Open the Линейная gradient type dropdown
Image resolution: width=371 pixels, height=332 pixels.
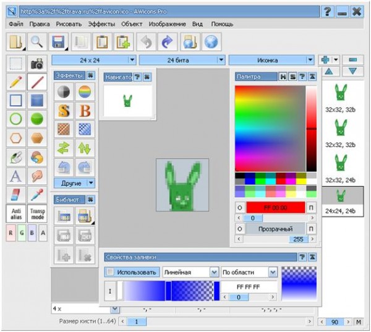pos(214,272)
